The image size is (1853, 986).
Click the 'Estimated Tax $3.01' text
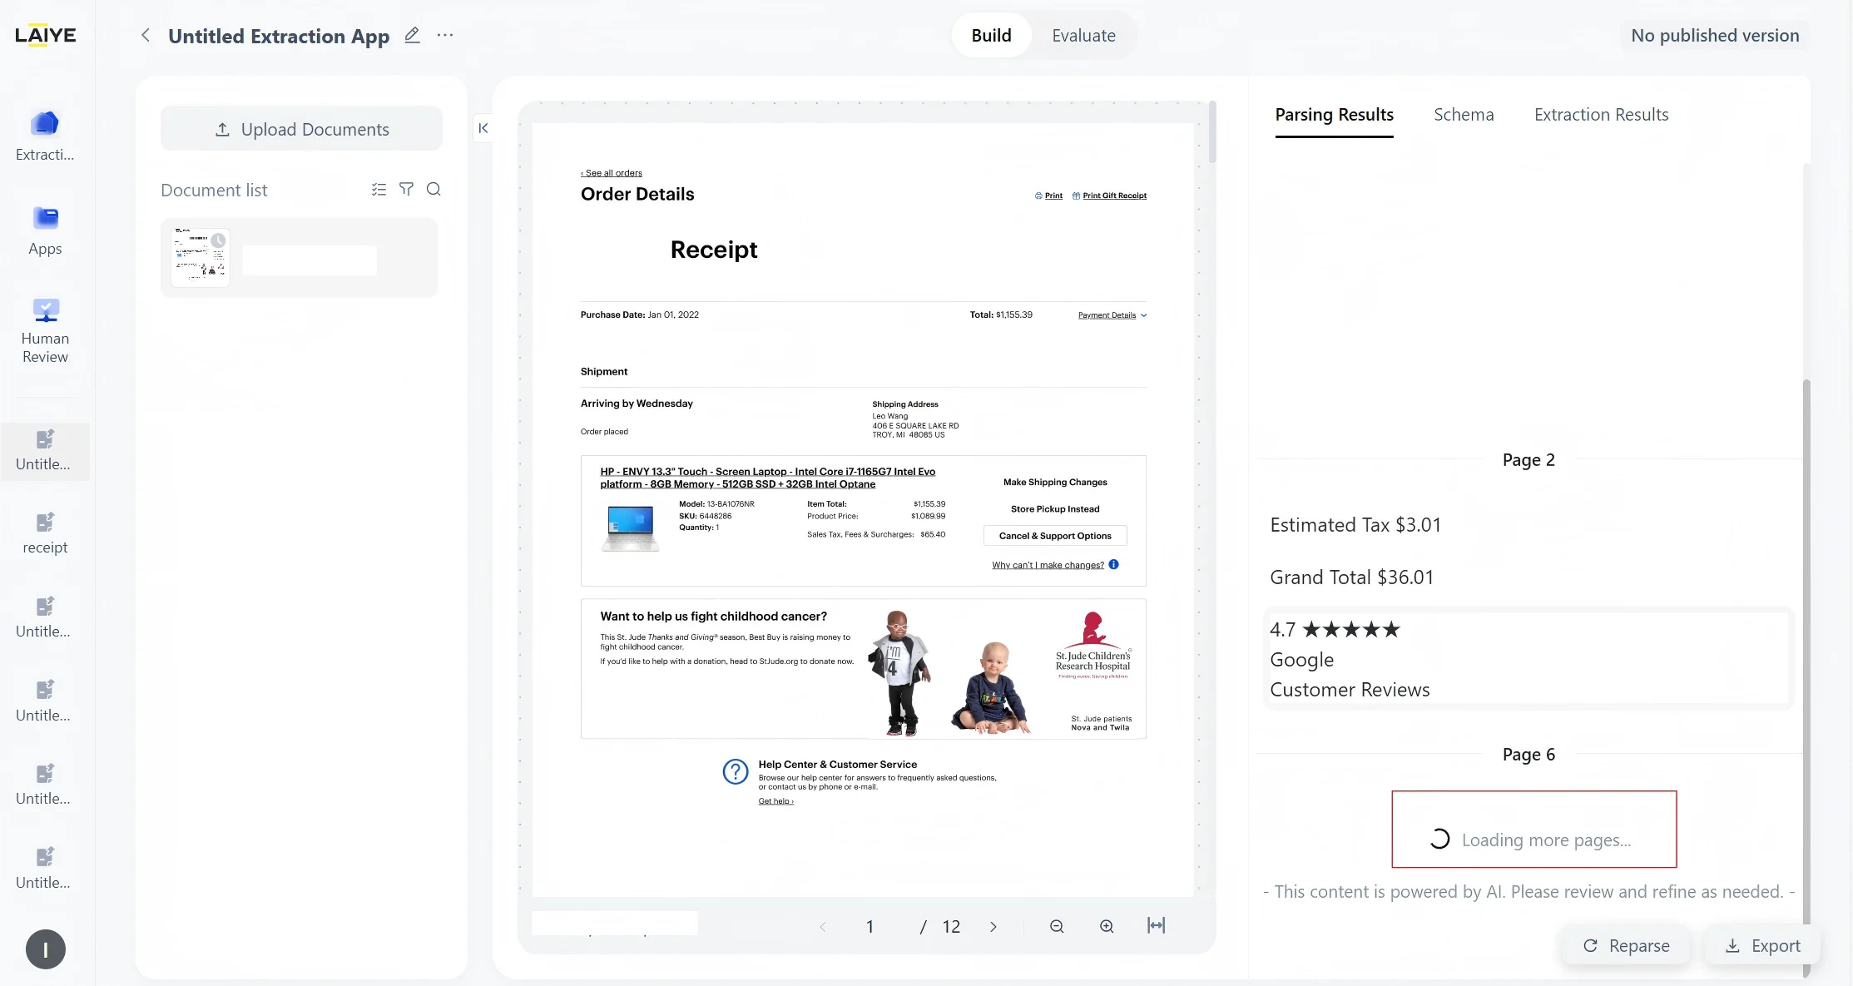[1355, 525]
